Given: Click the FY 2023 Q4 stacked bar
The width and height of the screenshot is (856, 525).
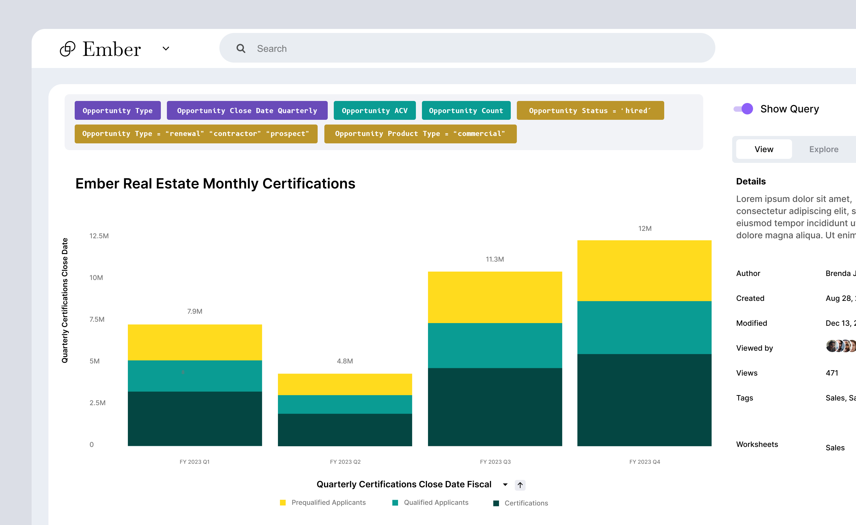Looking at the screenshot, I should coord(644,343).
